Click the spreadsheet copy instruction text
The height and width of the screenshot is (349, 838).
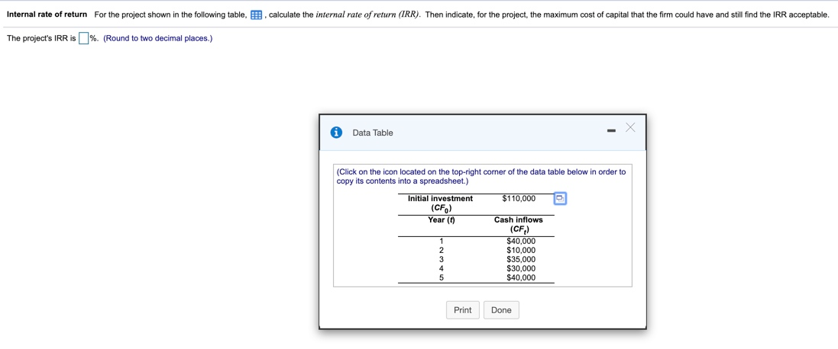tap(481, 176)
